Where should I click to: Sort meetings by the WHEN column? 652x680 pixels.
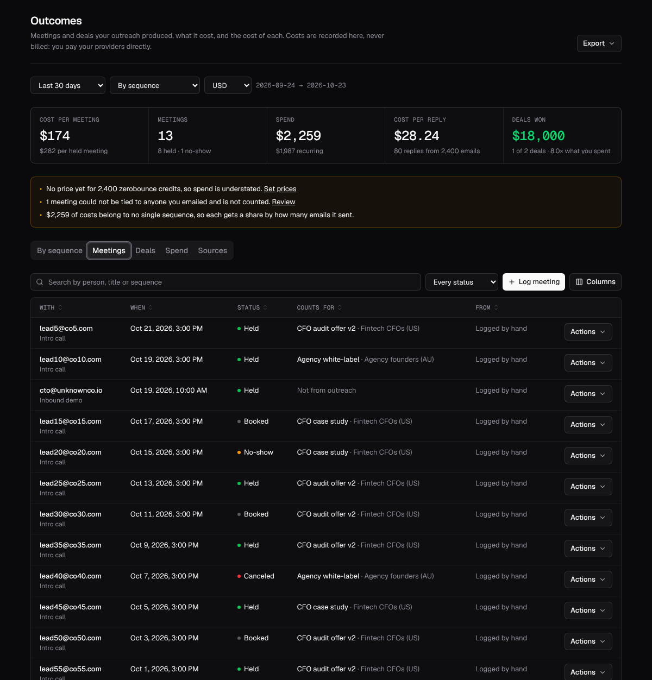(141, 307)
